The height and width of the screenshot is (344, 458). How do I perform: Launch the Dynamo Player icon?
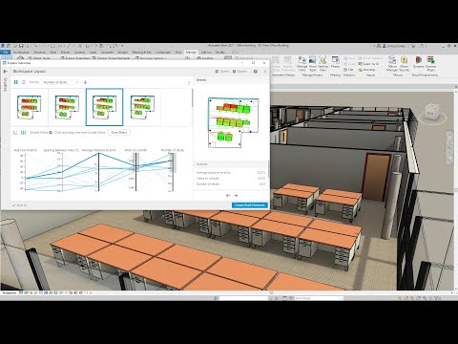point(431,63)
